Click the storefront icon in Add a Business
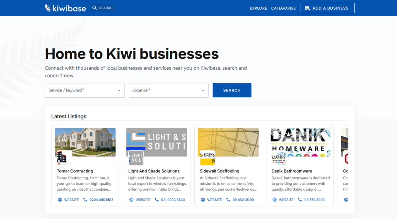 (x=307, y=8)
